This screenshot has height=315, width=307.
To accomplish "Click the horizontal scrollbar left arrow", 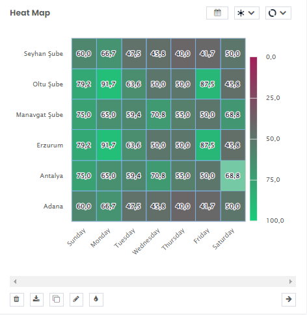I will tap(15, 281).
